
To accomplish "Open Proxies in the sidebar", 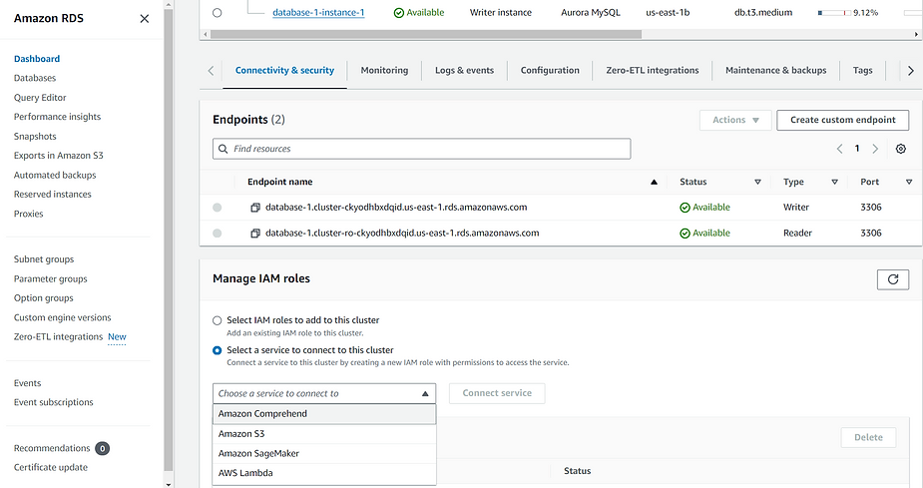I will click(28, 214).
